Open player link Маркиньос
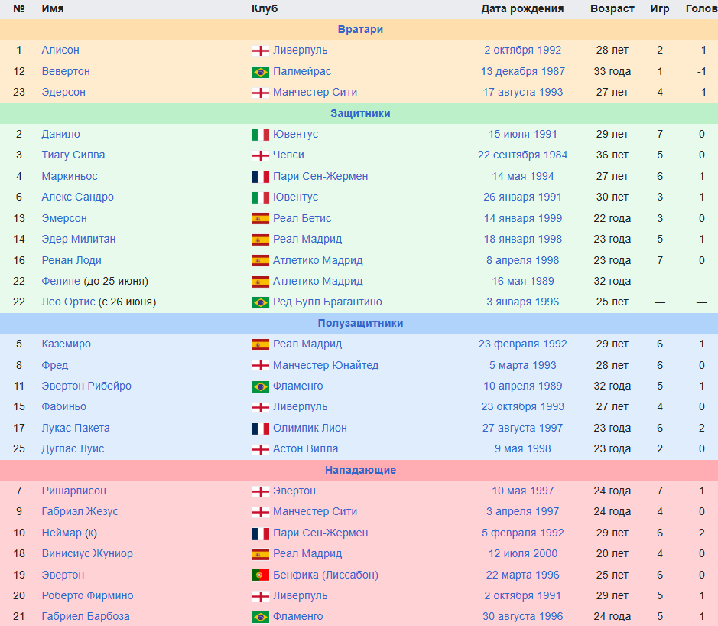718x626 pixels. pos(70,177)
